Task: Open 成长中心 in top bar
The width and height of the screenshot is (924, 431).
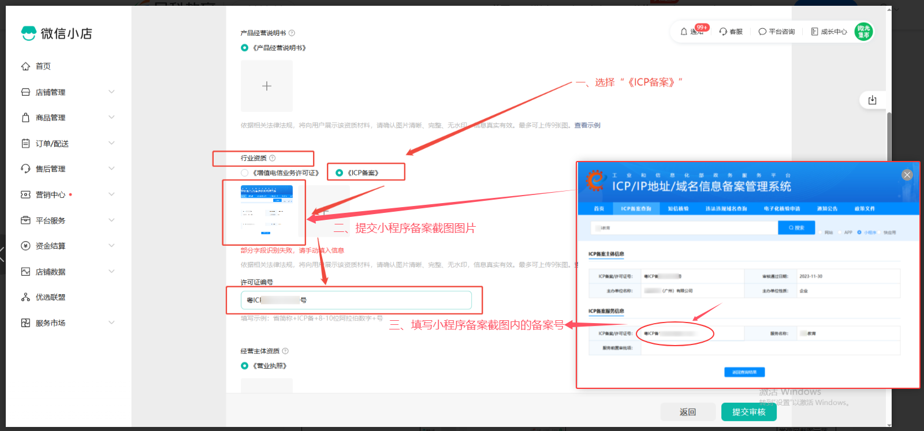Action: [x=829, y=32]
